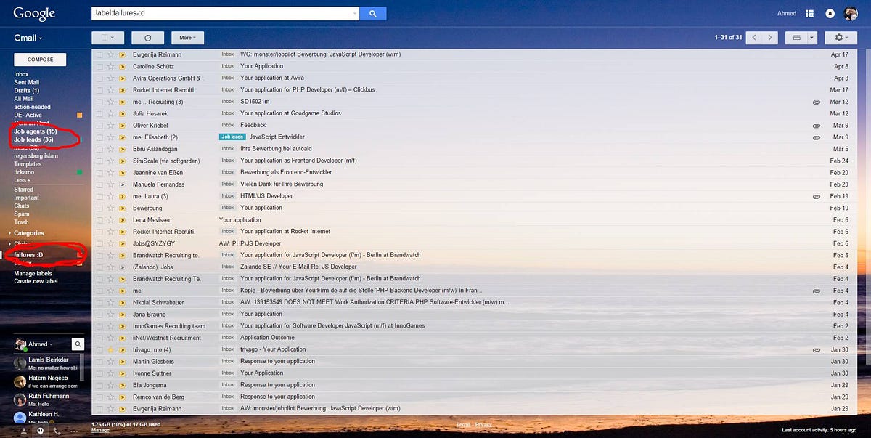Open split pane mode dropdown arrow
Screen dimensions: 871x438
click(x=812, y=37)
